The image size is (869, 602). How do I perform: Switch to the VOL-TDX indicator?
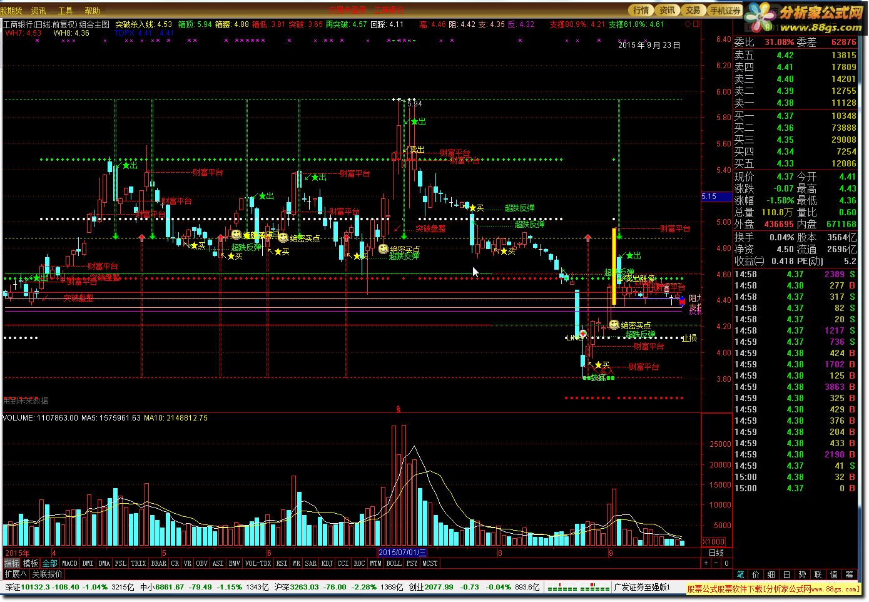click(x=258, y=563)
